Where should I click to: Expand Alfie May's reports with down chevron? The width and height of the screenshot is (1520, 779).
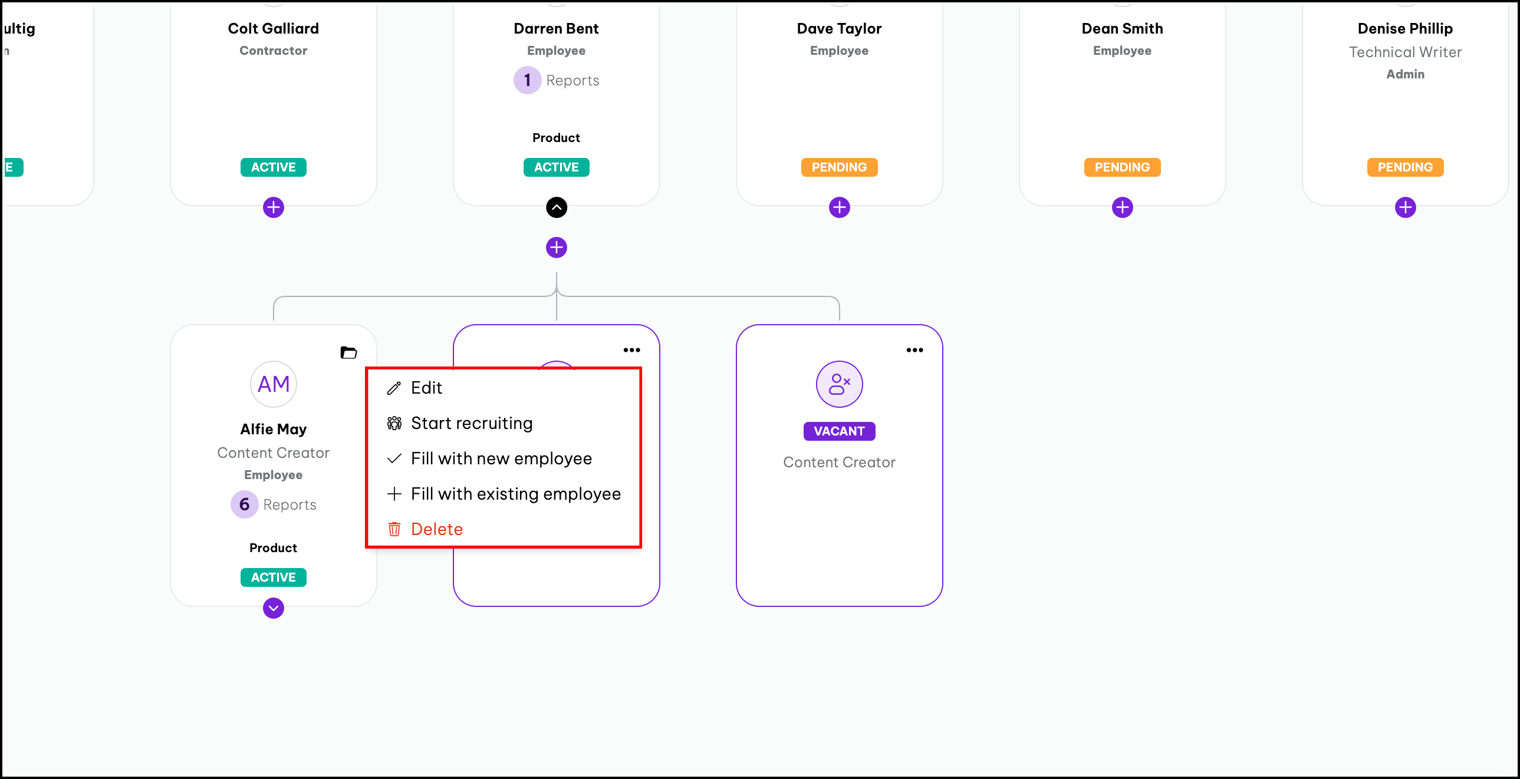tap(273, 608)
